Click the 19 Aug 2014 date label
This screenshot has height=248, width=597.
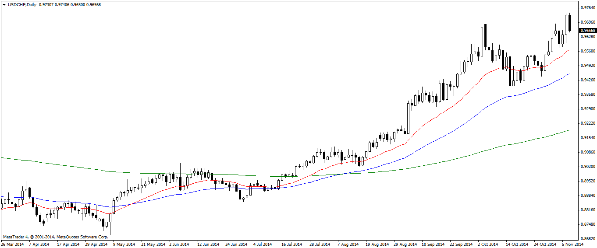tap(377, 244)
